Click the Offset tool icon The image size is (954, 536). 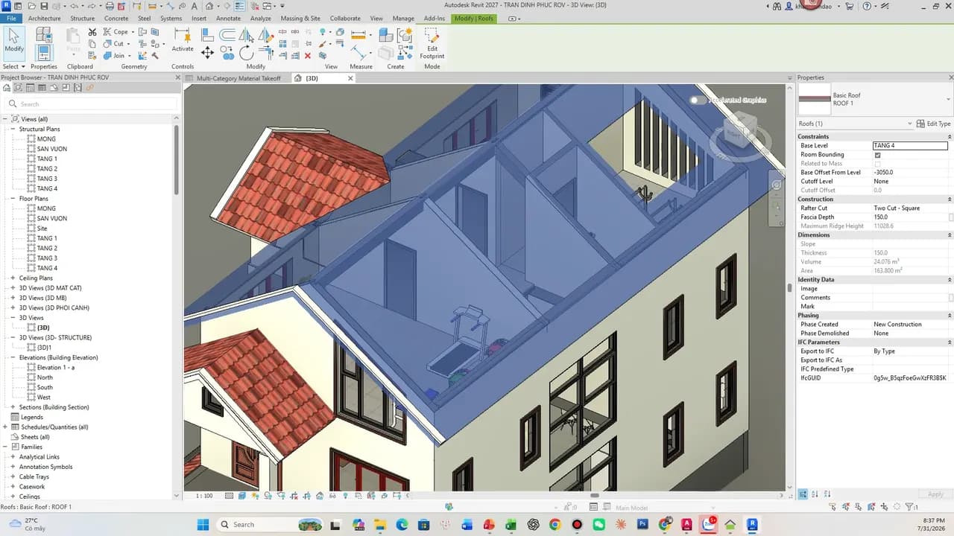point(227,35)
